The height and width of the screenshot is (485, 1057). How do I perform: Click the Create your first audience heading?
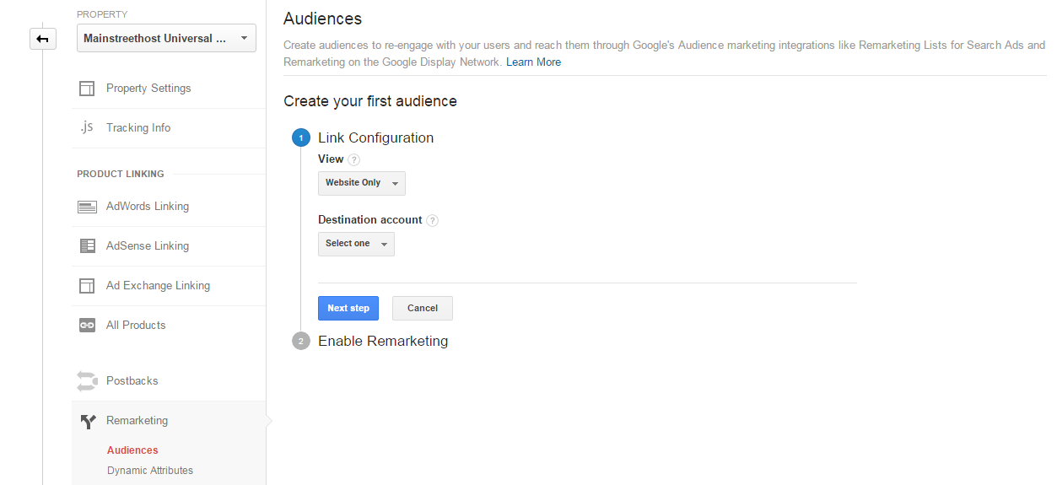tap(370, 102)
